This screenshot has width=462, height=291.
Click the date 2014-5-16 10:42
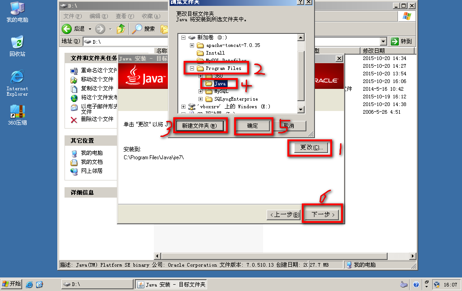tap(383, 89)
